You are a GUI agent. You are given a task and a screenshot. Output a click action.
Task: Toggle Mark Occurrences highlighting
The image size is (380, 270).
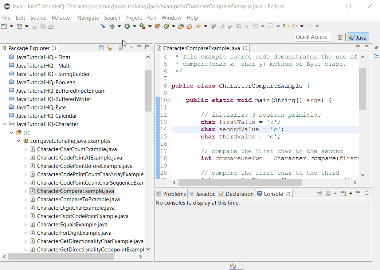pyautogui.click(x=222, y=26)
